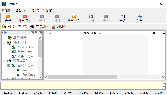Viewport: 167px width, 95px height.
Task: Close the 섹션 panel
Action: [x=40, y=33]
